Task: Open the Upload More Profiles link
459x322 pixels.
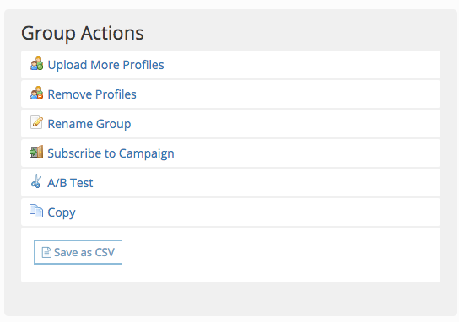Action: [105, 65]
